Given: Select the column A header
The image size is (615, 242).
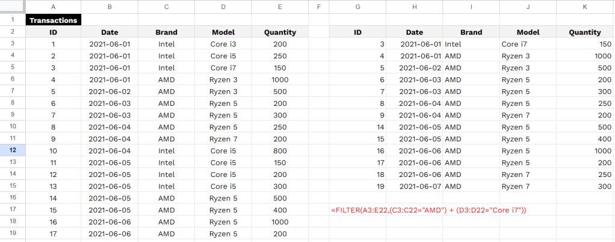Looking at the screenshot, I should point(53,7).
